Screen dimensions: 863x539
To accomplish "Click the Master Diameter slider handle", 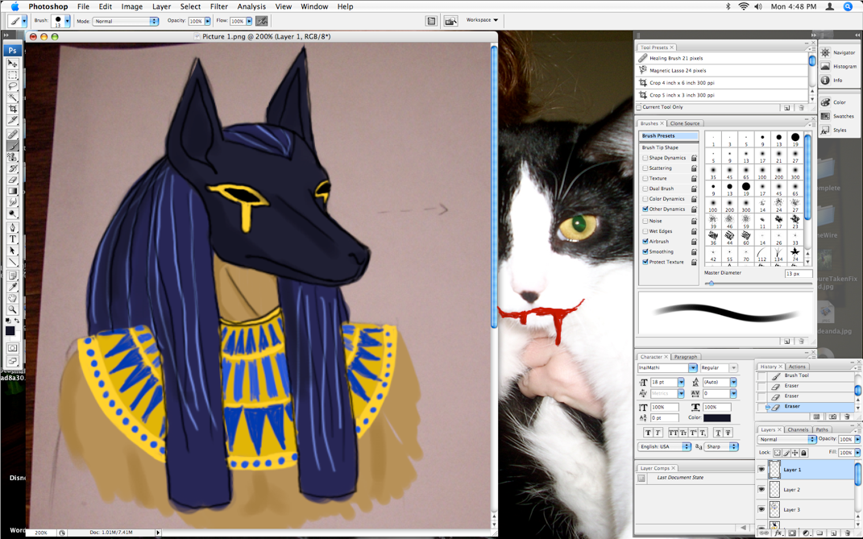I will pyautogui.click(x=711, y=283).
